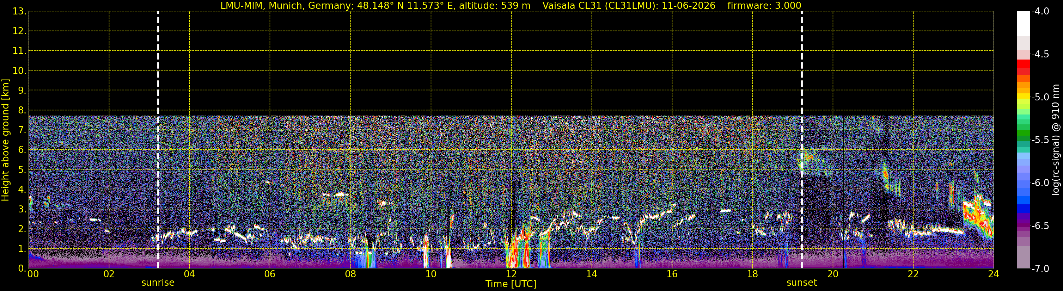Click the '12' time axis tick label

pyautogui.click(x=511, y=274)
